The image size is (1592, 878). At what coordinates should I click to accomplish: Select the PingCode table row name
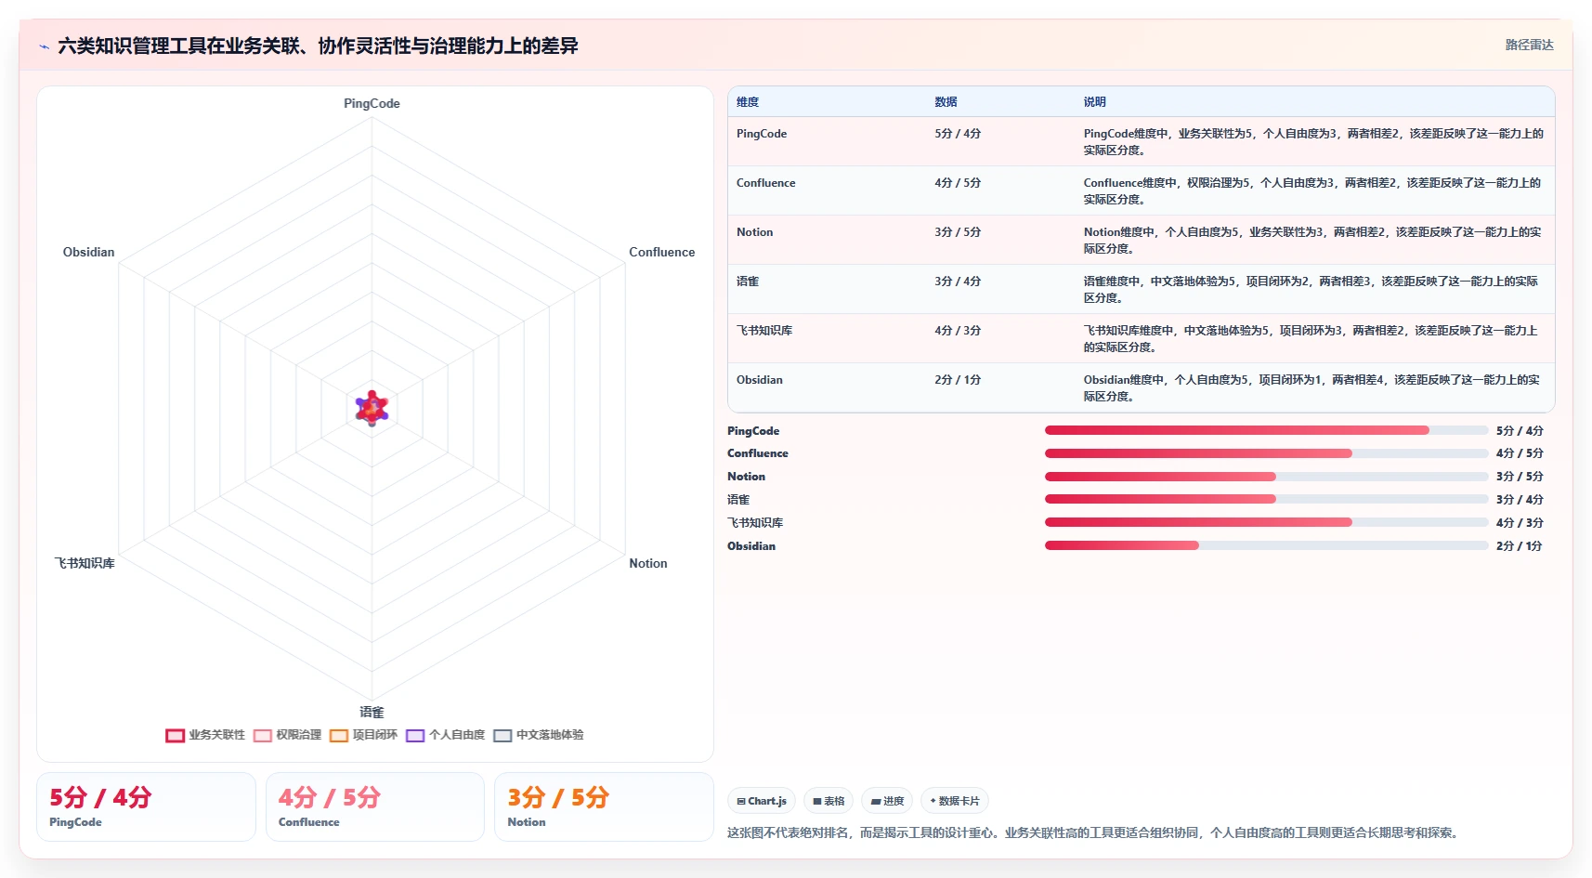pos(762,134)
